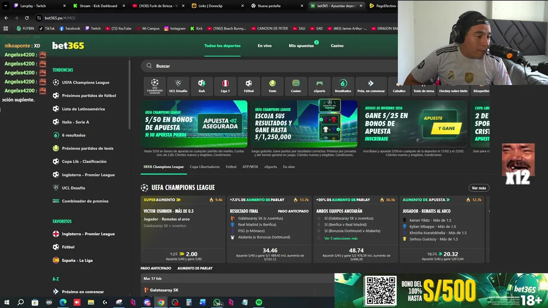Open Próximo en comenzar in A-Z list

click(83, 292)
